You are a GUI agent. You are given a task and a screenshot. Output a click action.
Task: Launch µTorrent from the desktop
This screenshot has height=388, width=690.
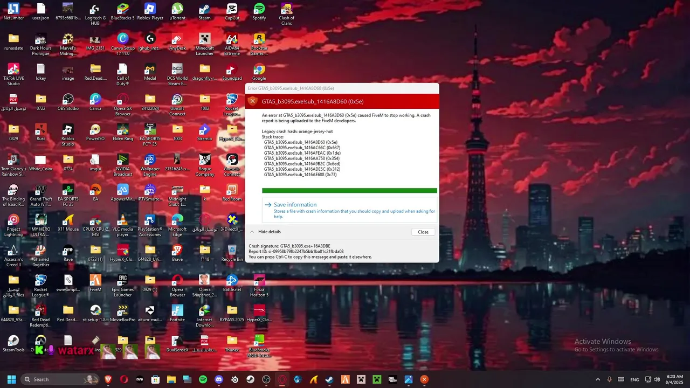(177, 12)
